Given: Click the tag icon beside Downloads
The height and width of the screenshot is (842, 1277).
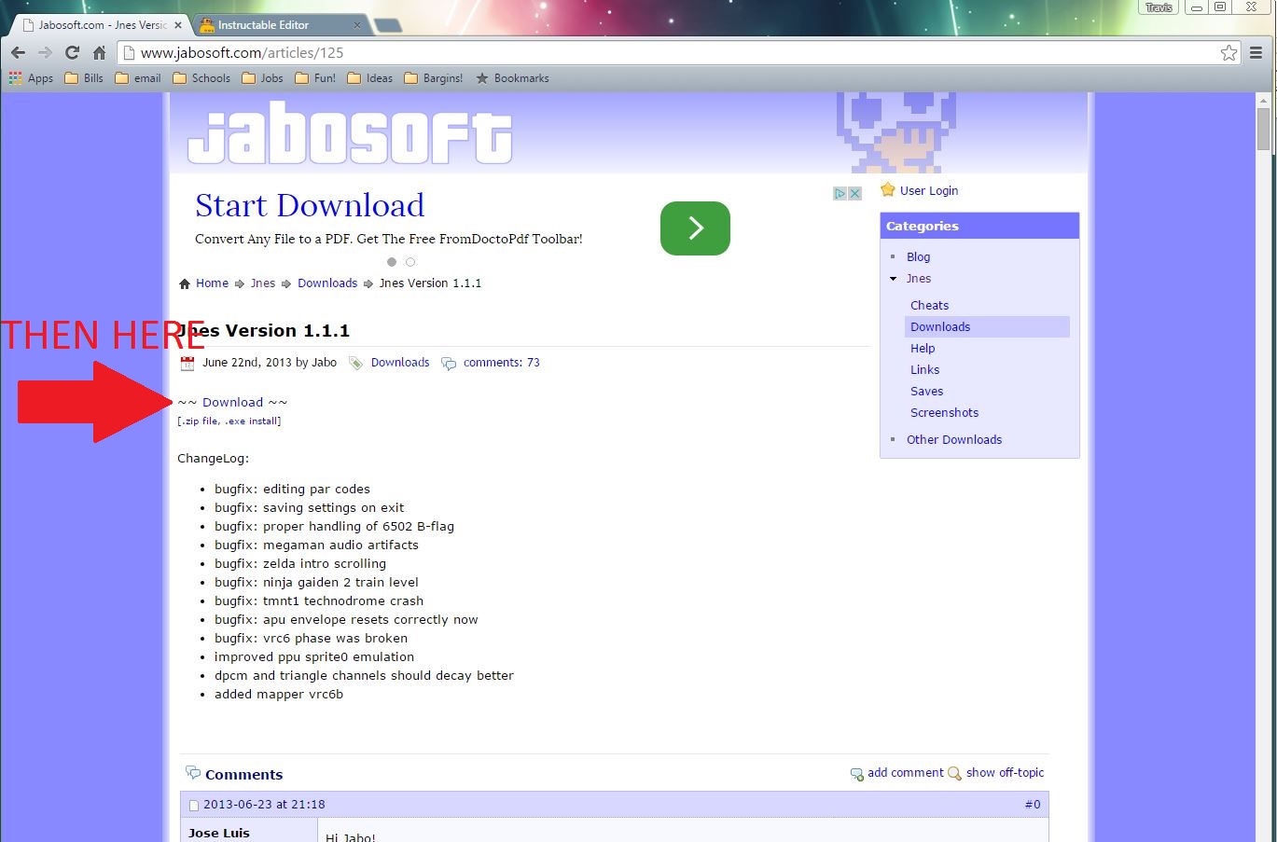Looking at the screenshot, I should click(x=356, y=364).
